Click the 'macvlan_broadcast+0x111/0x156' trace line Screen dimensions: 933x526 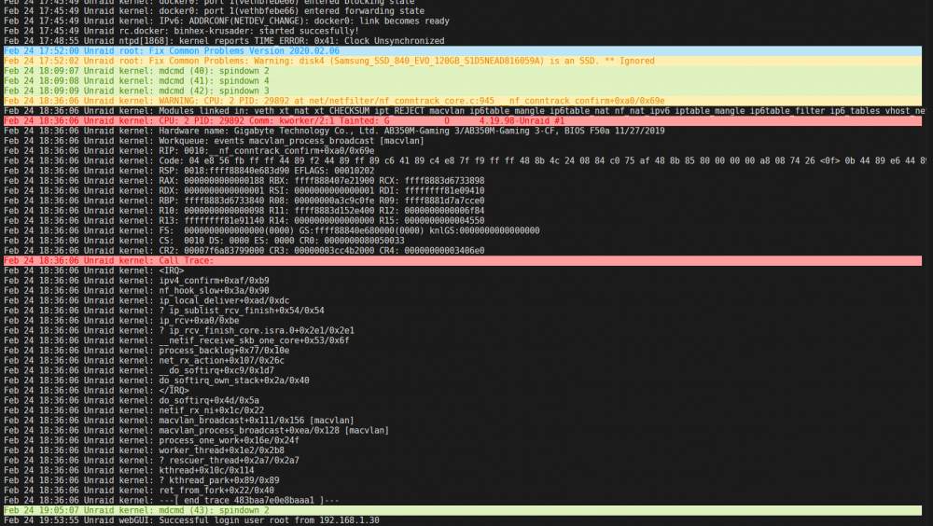(x=179, y=421)
